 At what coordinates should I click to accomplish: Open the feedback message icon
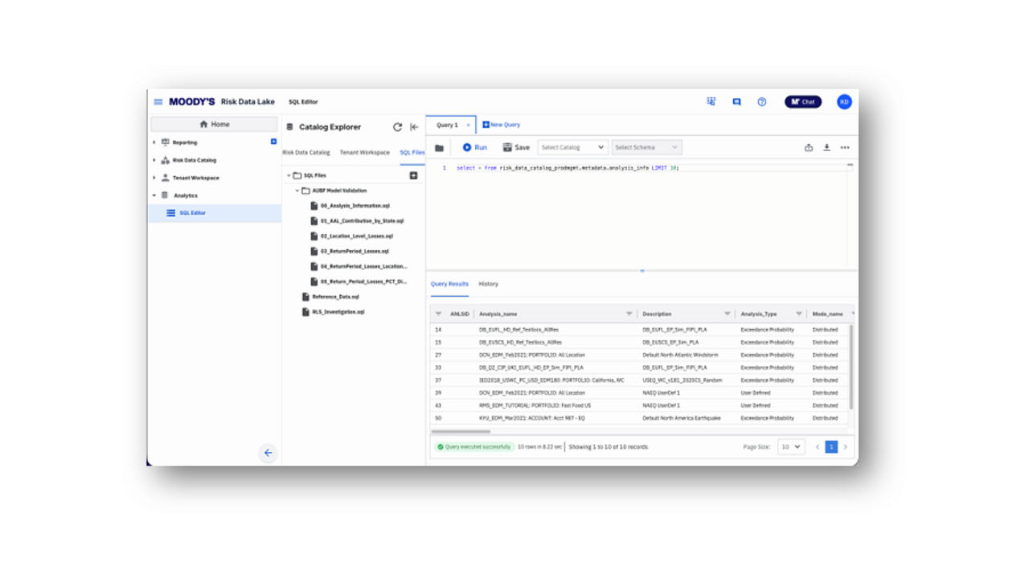click(x=736, y=102)
